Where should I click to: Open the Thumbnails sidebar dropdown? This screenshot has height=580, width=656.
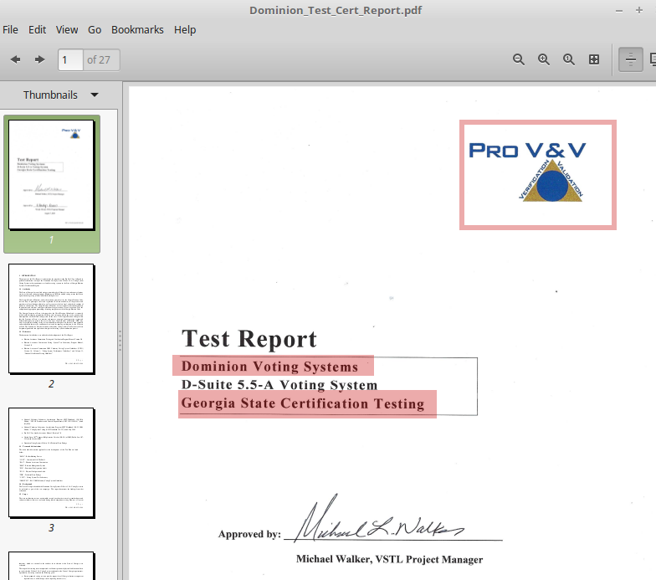pyautogui.click(x=61, y=95)
